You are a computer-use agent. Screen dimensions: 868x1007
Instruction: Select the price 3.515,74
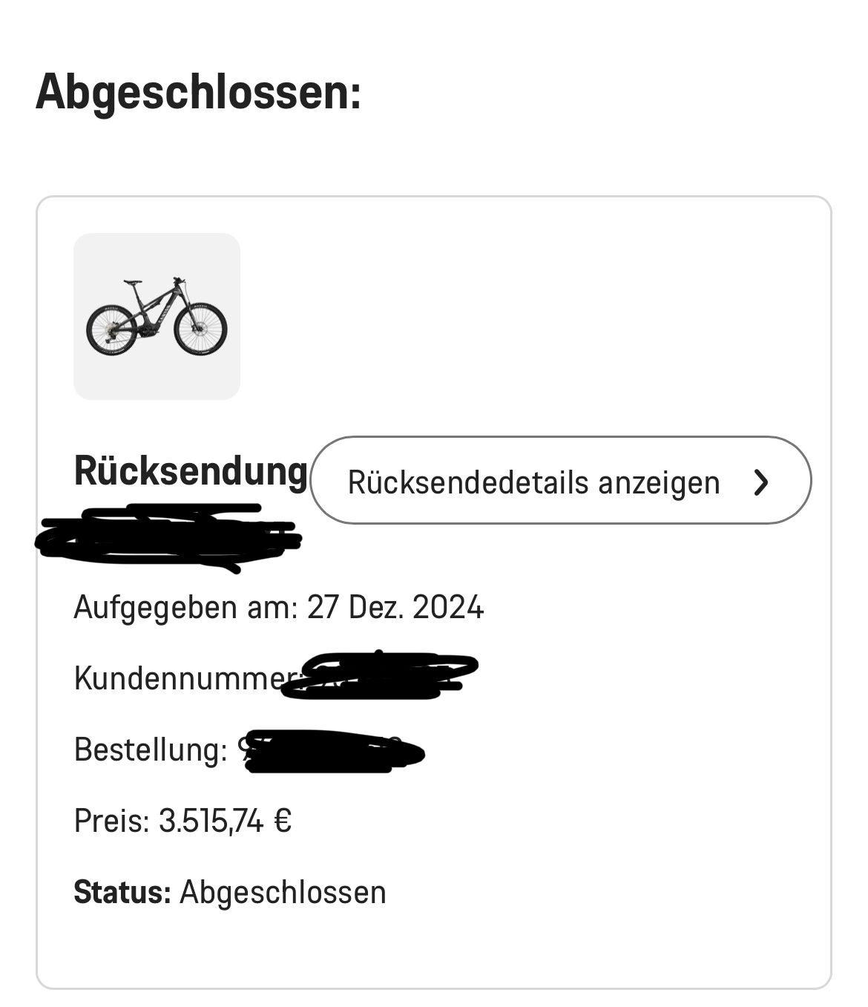(x=211, y=821)
